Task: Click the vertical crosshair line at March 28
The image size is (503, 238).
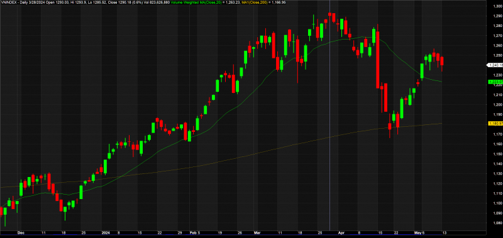Action: point(329,116)
